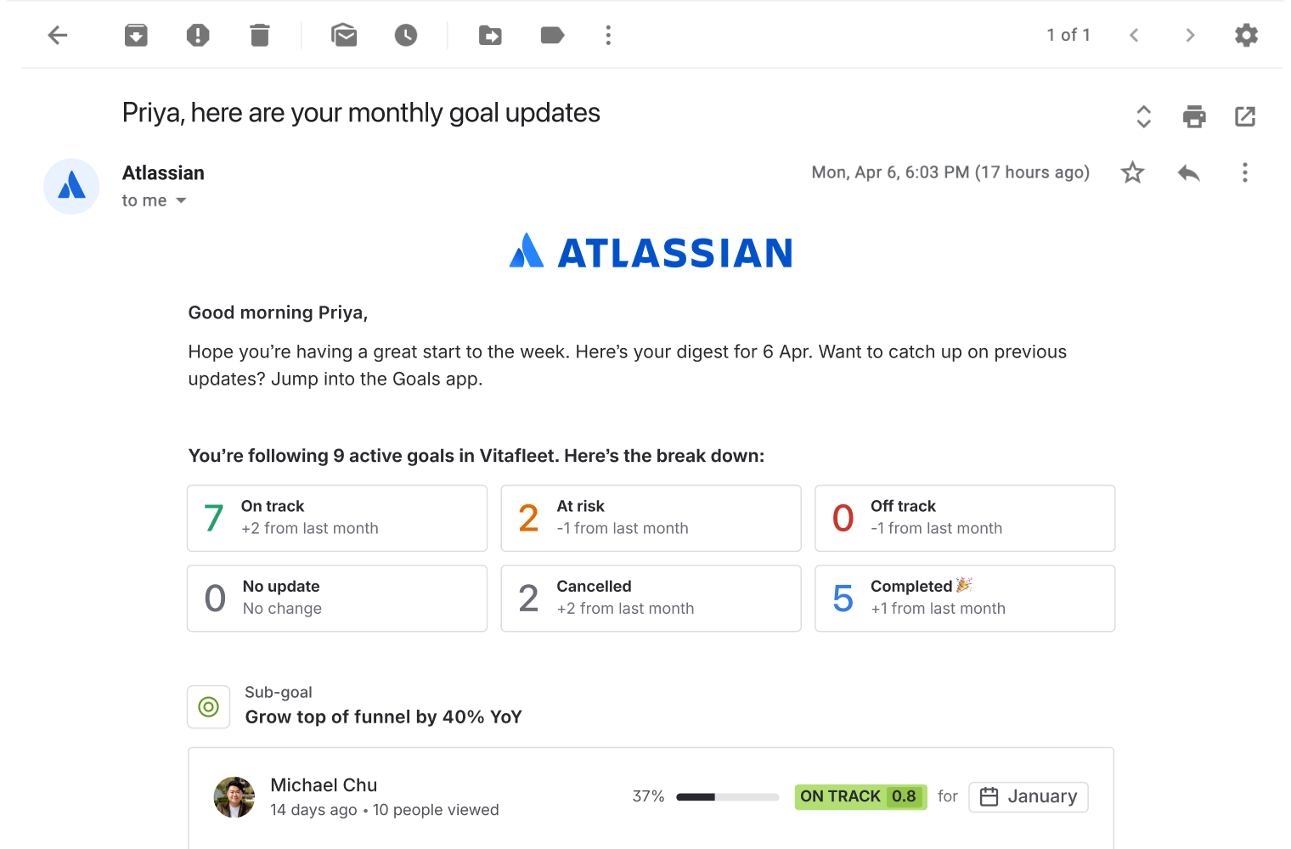Open the January date picker
Viewport: 1291px width, 849px height.
[1028, 796]
